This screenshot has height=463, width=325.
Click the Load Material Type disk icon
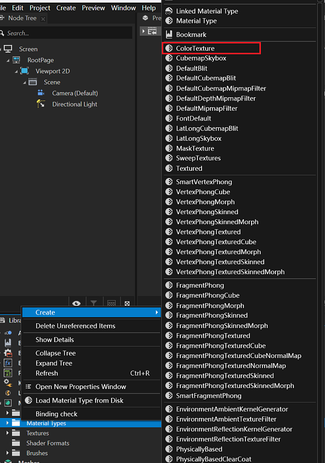pyautogui.click(x=28, y=400)
